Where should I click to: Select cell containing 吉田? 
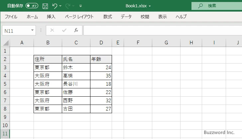click(x=76, y=109)
